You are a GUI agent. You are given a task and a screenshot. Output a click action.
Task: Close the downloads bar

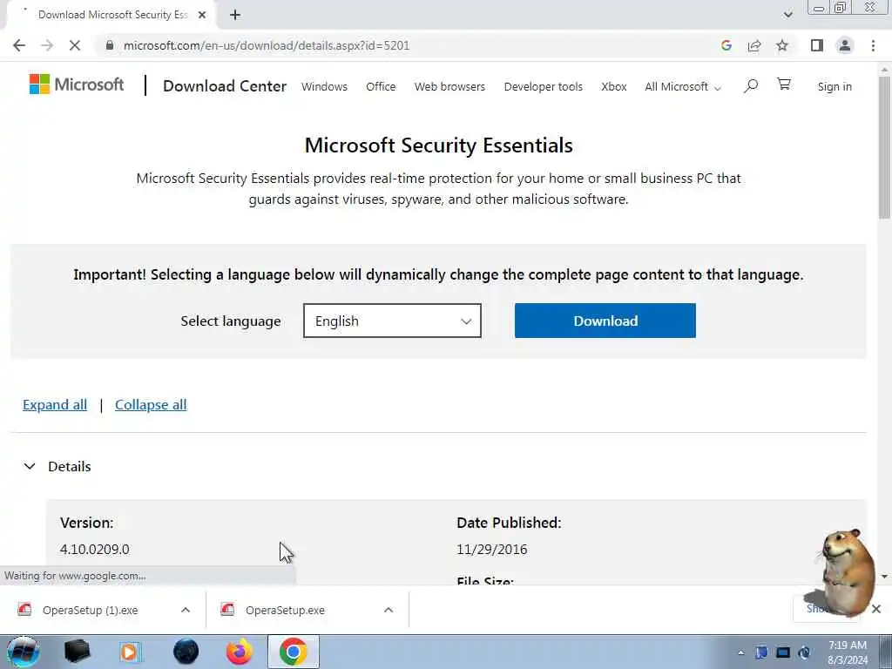tap(876, 609)
